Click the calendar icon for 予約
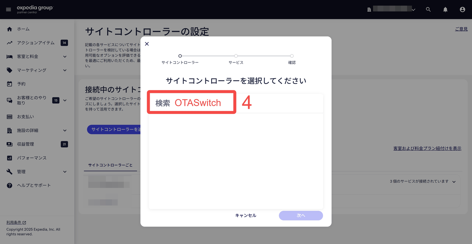472x244 pixels. click(x=10, y=84)
